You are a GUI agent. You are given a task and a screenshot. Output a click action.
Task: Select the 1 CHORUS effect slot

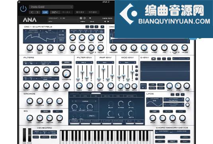[75, 121]
